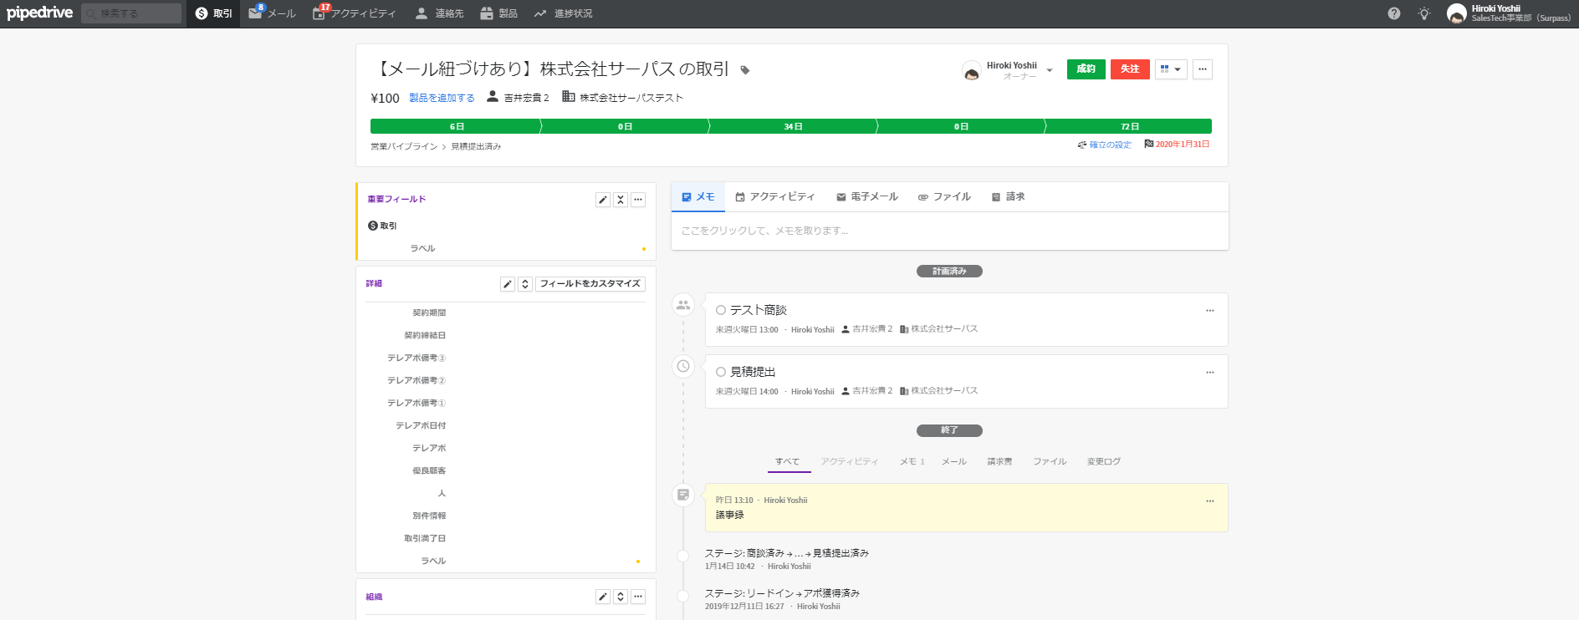Open the 取引 navigation tab
This screenshot has width=1579, height=620.
click(213, 13)
